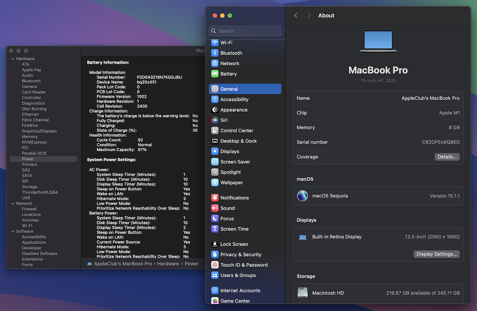Open the Notifications settings pane
Screen dimensions: 477x311
pyautogui.click(x=234, y=198)
